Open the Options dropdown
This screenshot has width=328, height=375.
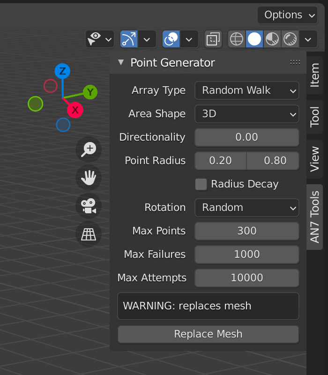pyautogui.click(x=287, y=15)
